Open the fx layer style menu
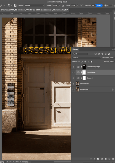This screenshot has height=163, width=115. click(x=94, y=159)
